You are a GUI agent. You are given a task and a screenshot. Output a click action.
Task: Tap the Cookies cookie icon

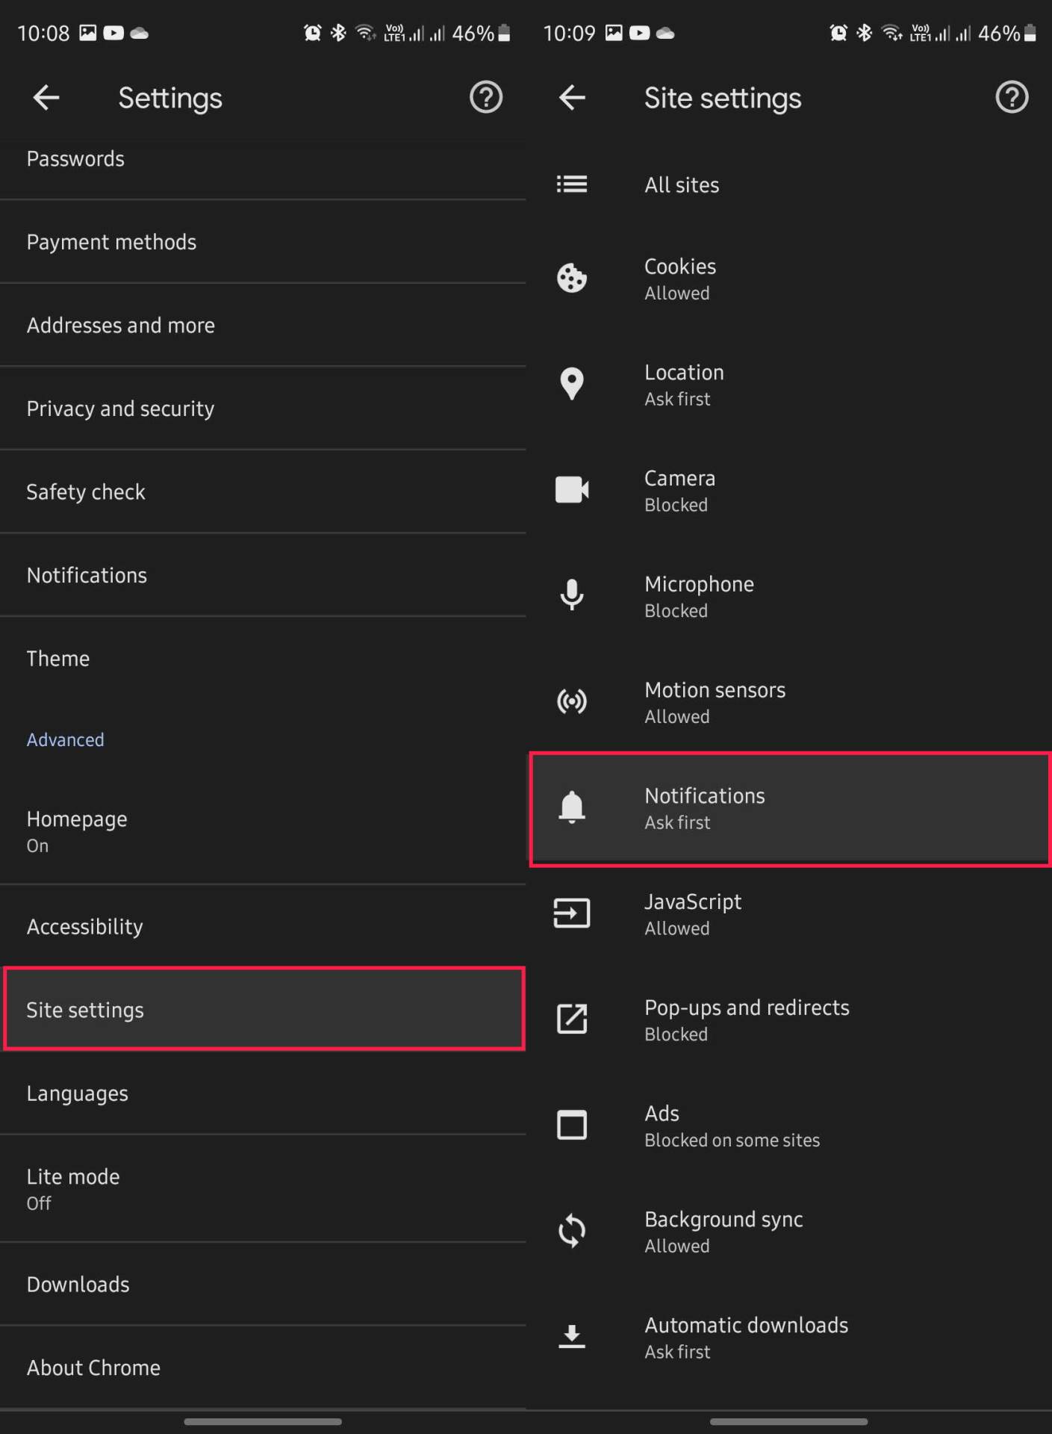click(x=572, y=279)
